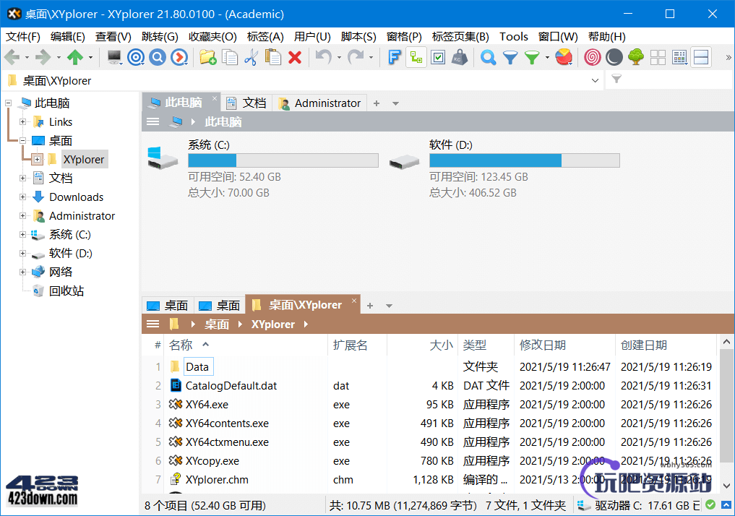
Task: Click the circular Browse and Preview magnifier icon
Action: click(158, 58)
